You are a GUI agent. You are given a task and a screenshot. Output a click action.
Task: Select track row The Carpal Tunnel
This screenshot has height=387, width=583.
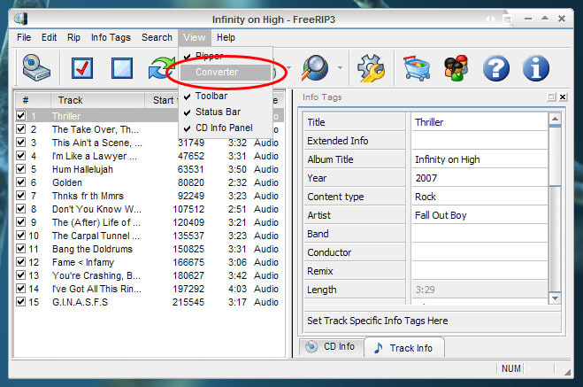(150, 236)
